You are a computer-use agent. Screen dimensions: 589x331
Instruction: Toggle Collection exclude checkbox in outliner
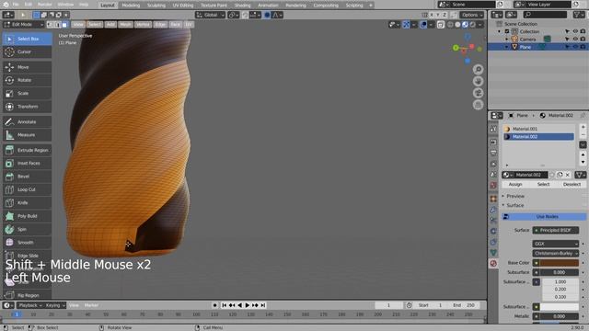click(x=507, y=31)
